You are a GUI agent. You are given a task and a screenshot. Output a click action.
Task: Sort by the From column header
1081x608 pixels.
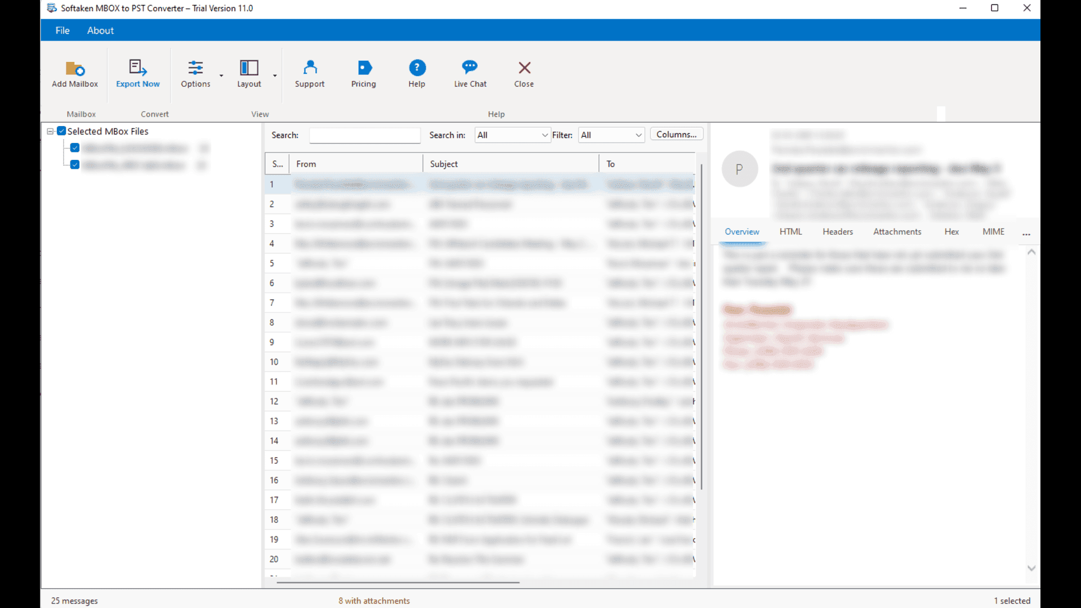click(x=356, y=164)
